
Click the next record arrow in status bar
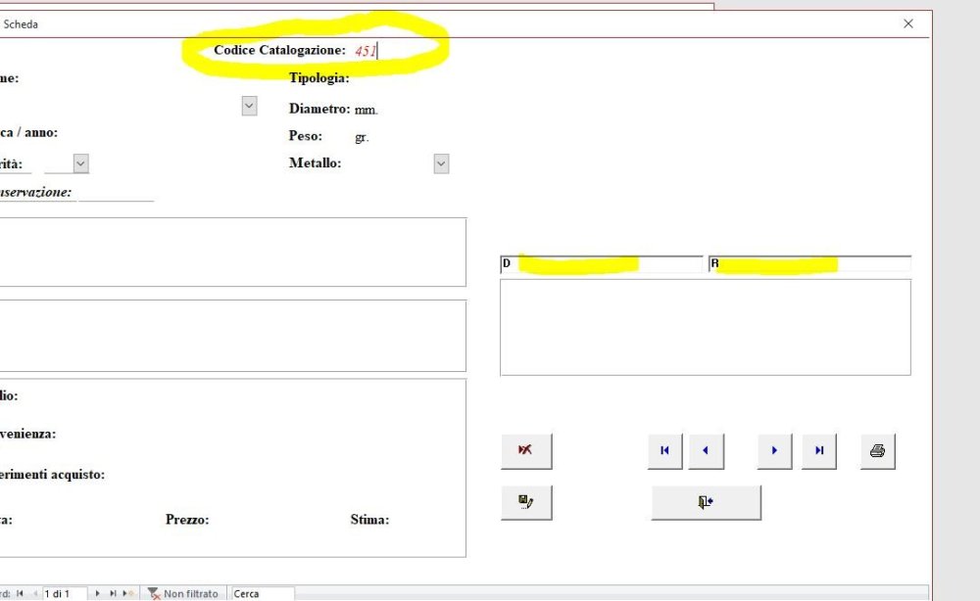click(x=97, y=594)
